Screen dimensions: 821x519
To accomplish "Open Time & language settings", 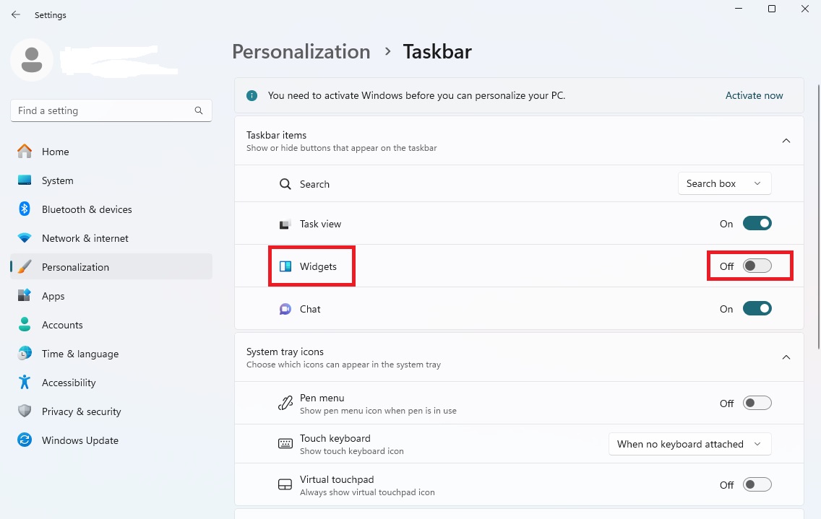I will tap(111, 354).
